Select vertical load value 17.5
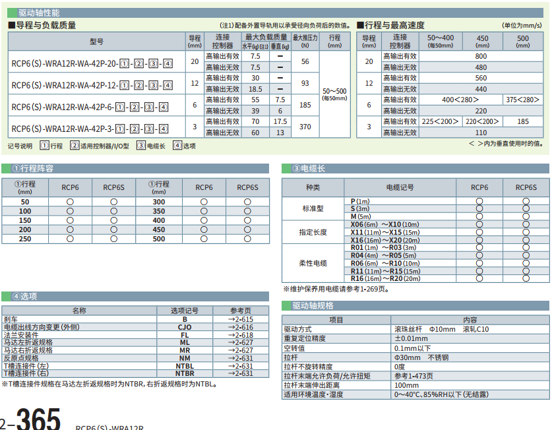The width and height of the screenshot is (552, 430). pyautogui.click(x=280, y=121)
